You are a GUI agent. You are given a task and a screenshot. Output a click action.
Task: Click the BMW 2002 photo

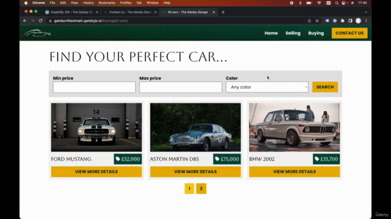click(294, 127)
